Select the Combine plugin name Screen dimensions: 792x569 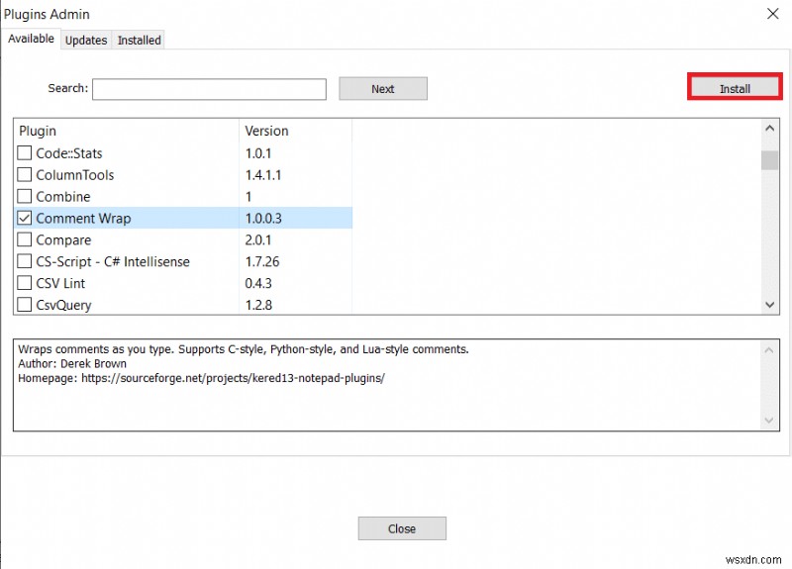[63, 196]
